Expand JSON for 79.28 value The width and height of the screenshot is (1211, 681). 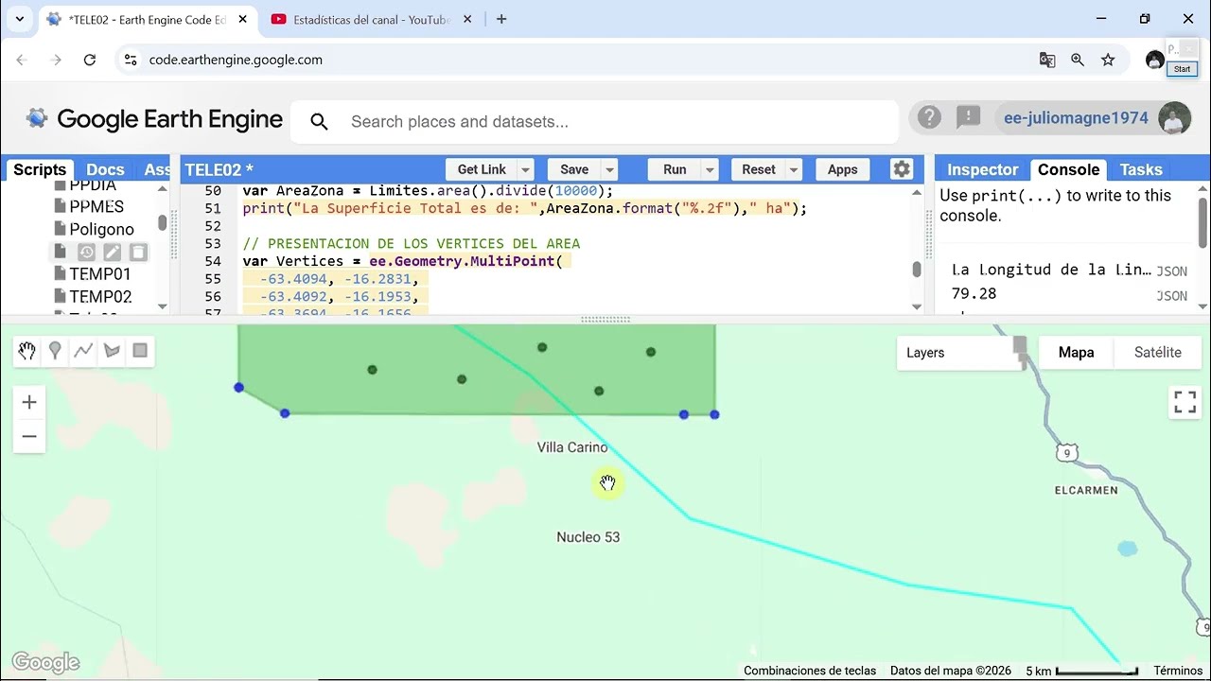[1171, 296]
